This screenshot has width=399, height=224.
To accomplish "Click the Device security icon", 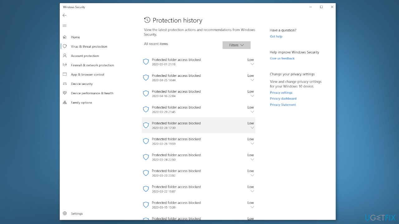I will point(65,84).
